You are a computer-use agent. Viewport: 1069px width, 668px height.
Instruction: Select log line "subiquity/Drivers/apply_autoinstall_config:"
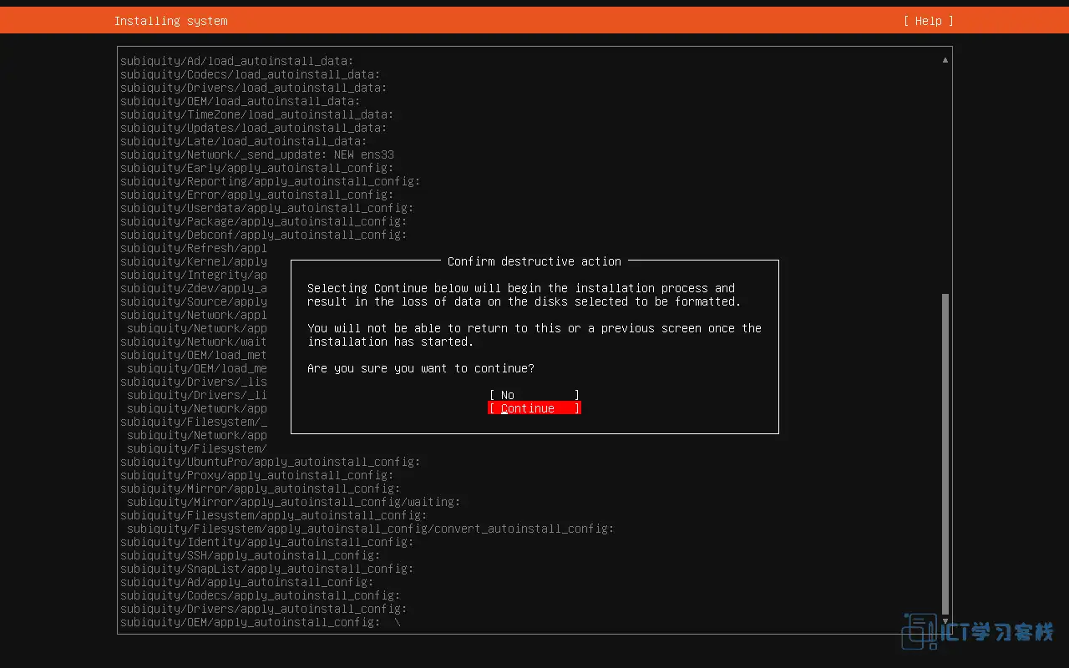pos(264,609)
